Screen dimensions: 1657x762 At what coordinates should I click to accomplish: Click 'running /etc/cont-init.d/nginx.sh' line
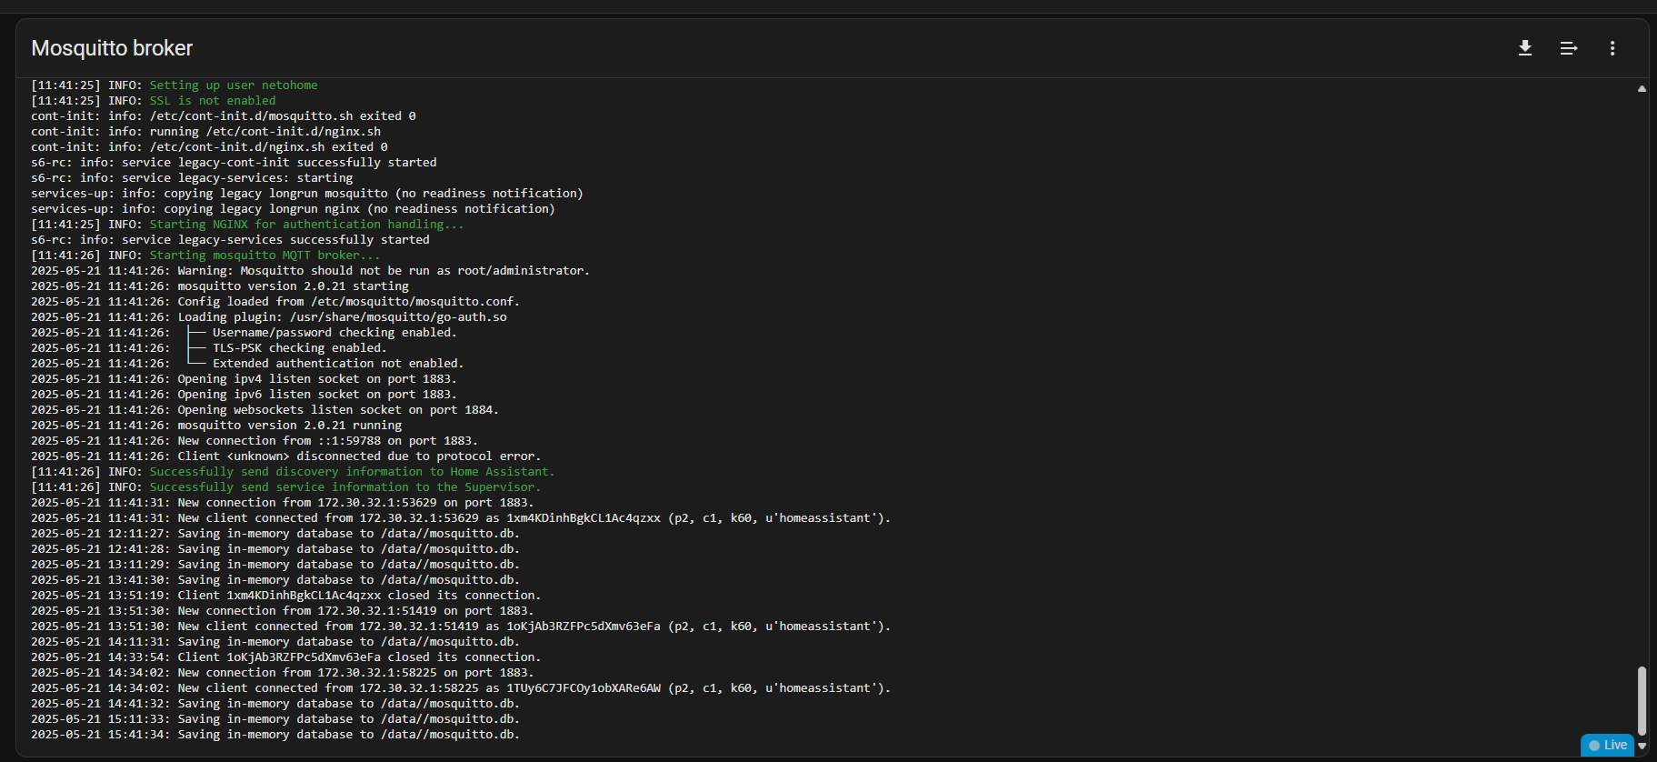click(205, 132)
